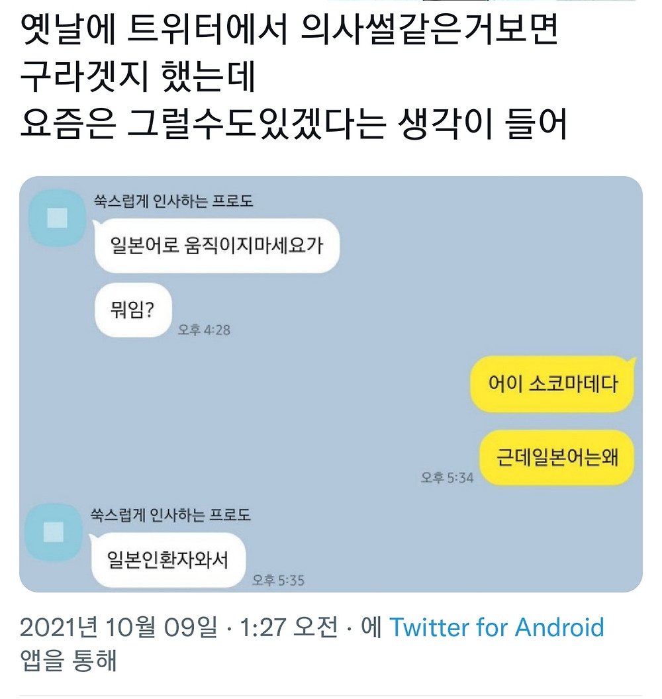Click the tweet date 2021년 10월 09일

click(x=118, y=628)
